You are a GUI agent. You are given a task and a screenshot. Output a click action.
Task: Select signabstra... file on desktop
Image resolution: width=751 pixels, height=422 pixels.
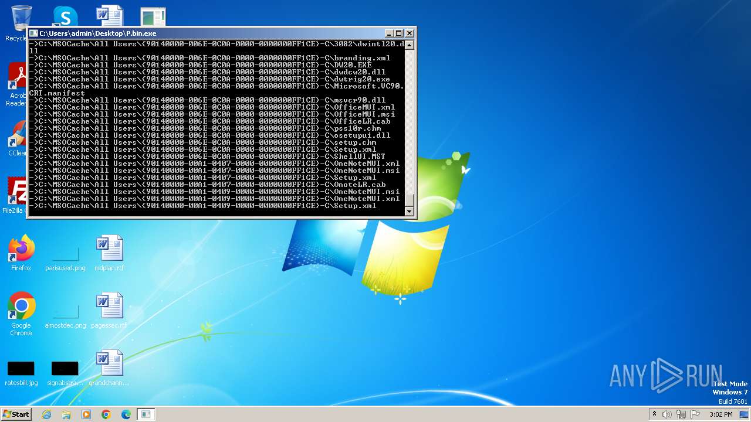click(x=65, y=373)
